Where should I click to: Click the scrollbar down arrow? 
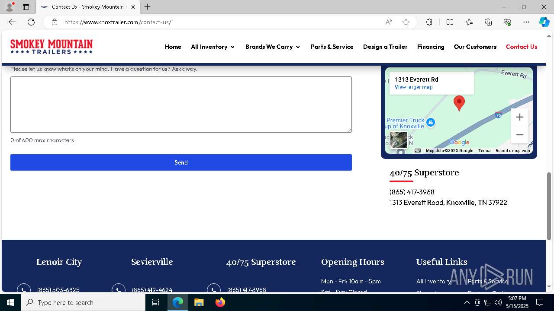point(549,286)
